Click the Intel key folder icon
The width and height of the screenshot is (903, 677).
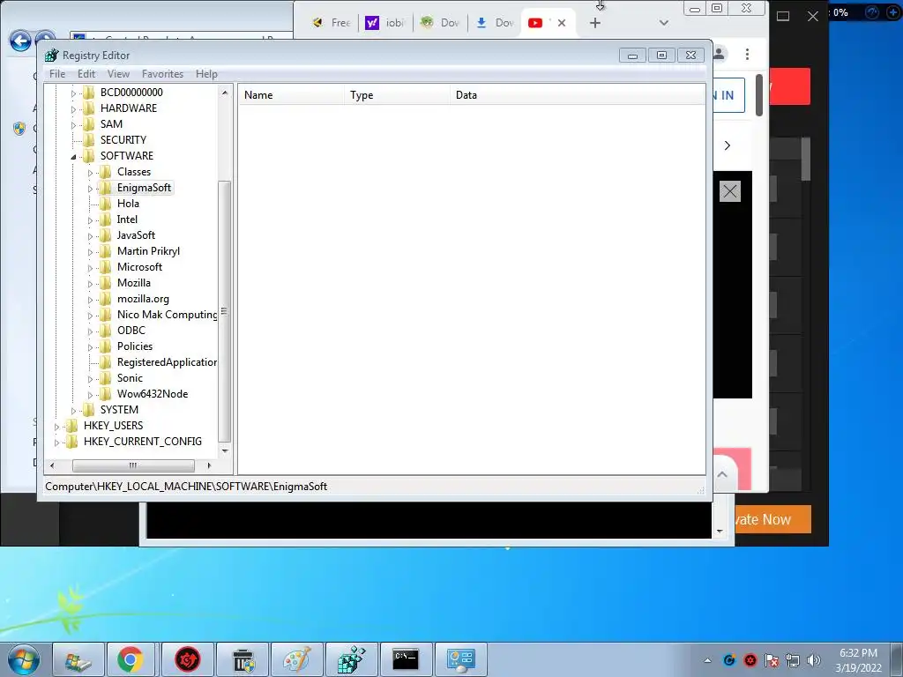106,219
